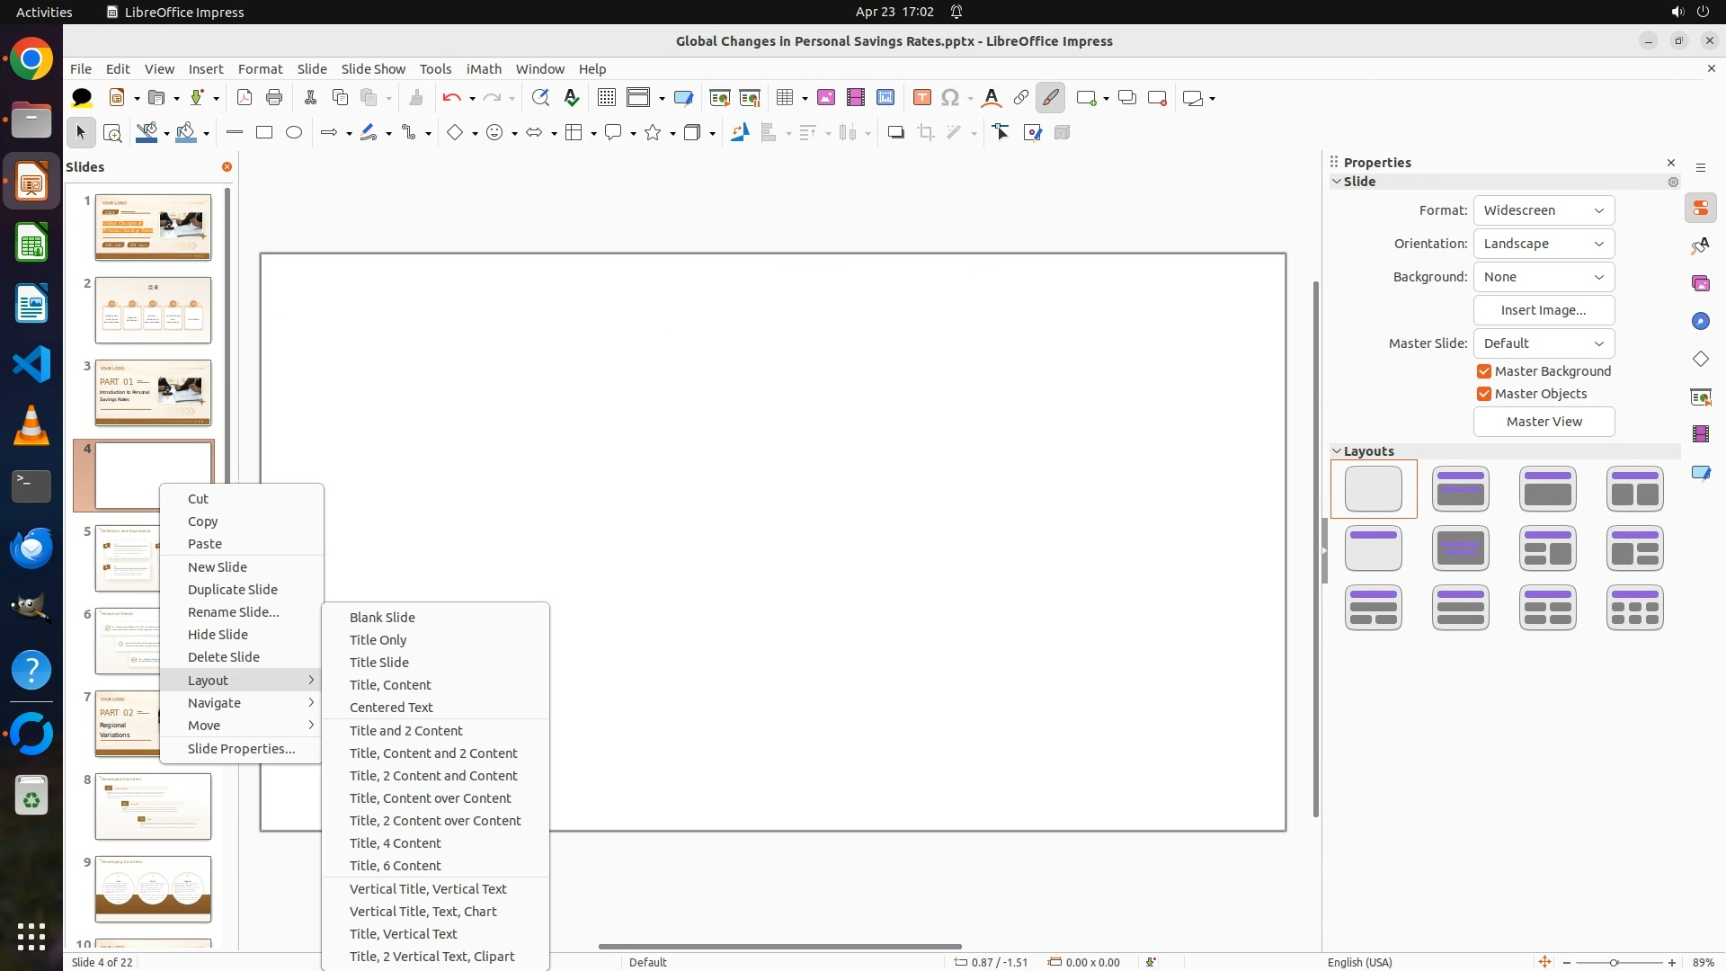1726x971 pixels.
Task: Open the Background dropdown set to None
Action: 1544,277
